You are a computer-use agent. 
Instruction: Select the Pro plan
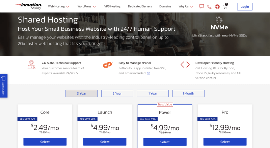click(225, 142)
